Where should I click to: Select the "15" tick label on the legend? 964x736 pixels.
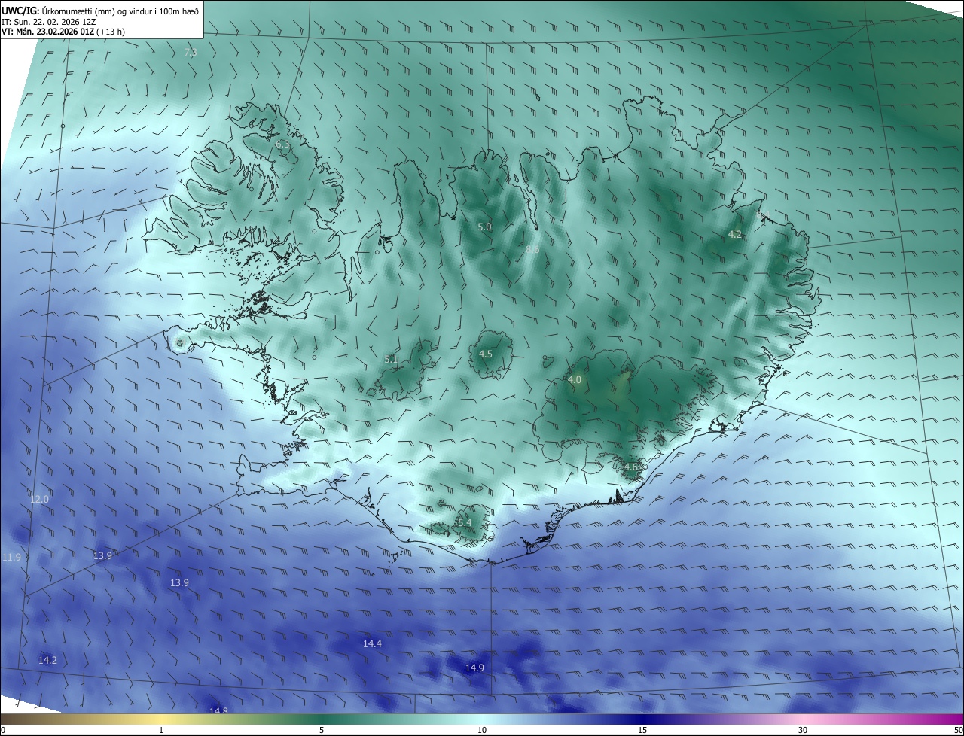click(642, 730)
